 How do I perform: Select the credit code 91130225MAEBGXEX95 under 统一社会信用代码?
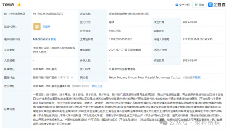point(48,14)
